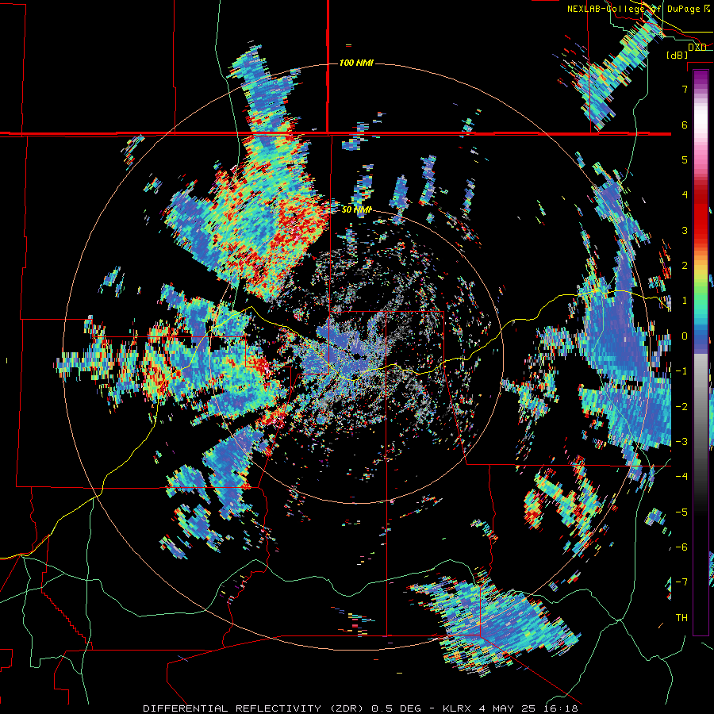Screen dimensions: 714x714
Task: Click the 4 value on the scale
Action: click(x=685, y=195)
